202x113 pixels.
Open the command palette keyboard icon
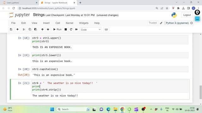106,30
